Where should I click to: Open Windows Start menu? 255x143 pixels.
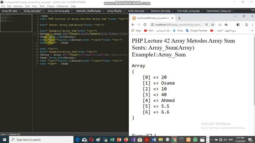4,139
